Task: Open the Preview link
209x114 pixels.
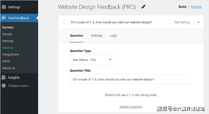Action: point(196,7)
